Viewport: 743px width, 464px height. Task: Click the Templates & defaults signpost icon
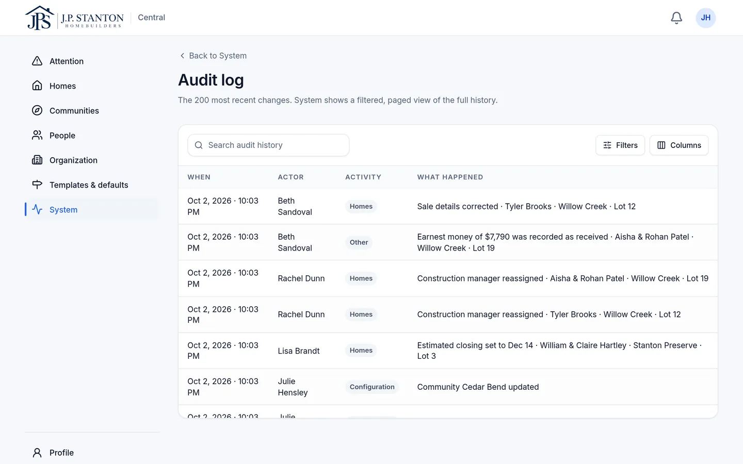click(37, 185)
